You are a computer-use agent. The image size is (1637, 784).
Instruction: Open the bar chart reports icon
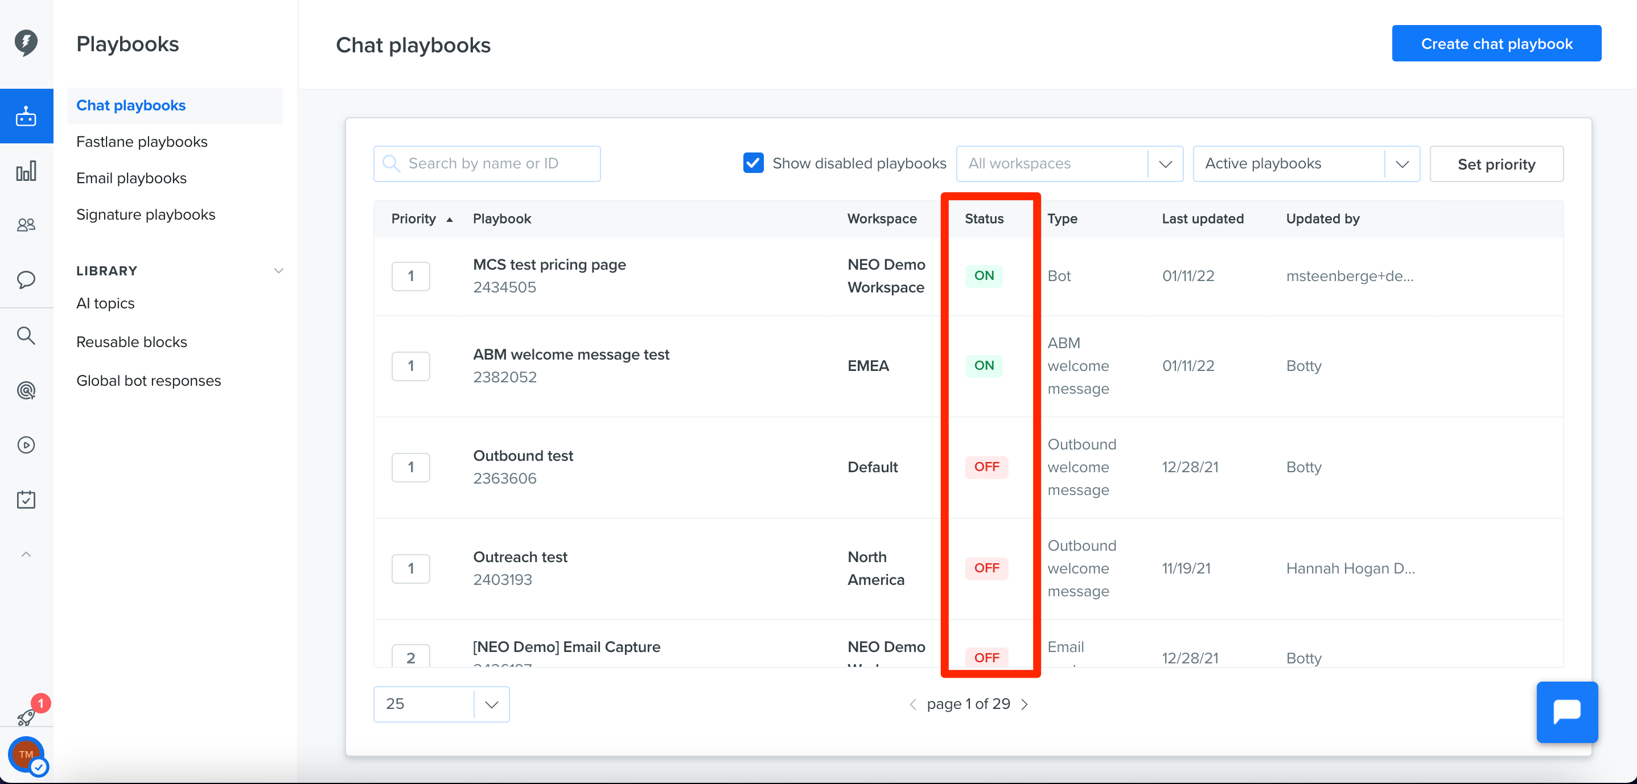pos(26,171)
